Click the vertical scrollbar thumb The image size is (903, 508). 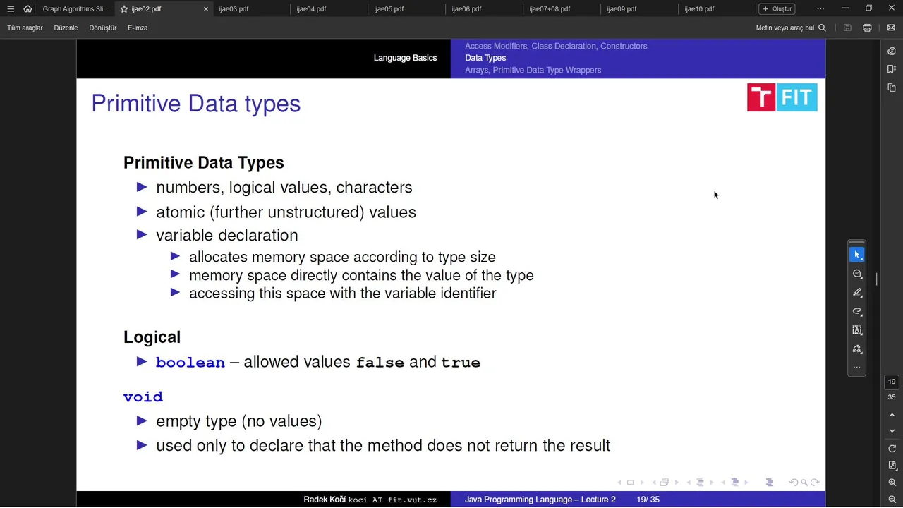tap(877, 279)
